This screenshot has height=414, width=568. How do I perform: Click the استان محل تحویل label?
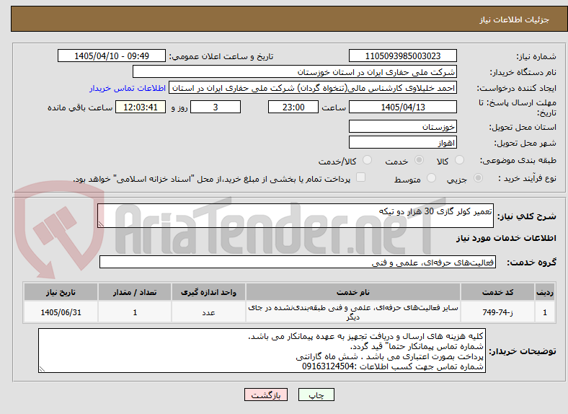coord(523,127)
